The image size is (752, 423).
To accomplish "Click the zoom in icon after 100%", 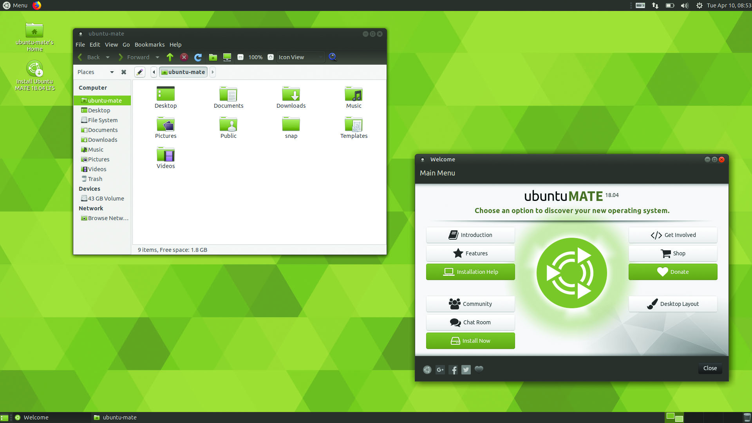I will click(271, 57).
